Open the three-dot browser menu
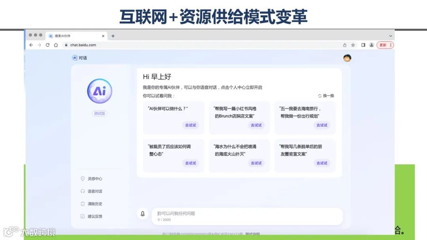The height and width of the screenshot is (240, 427). pos(391,45)
